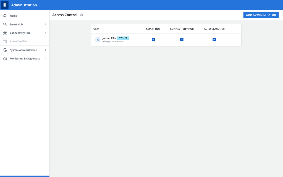Uncheck Auto Classifier access for Jordan Ellis

click(x=214, y=39)
